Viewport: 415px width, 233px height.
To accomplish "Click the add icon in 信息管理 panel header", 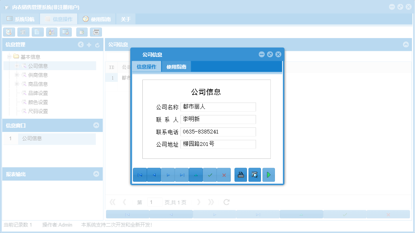I will 89,44.
